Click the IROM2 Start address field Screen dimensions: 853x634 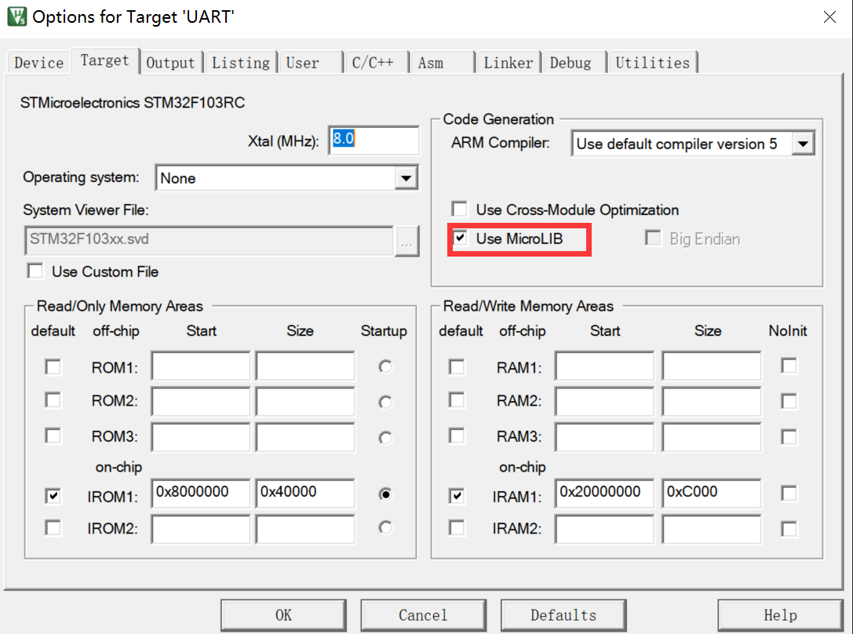click(201, 530)
